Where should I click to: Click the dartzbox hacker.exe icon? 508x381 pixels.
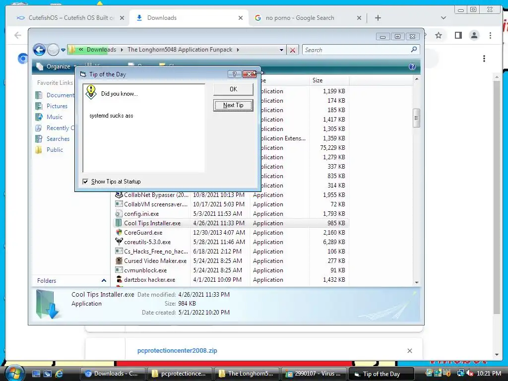pyautogui.click(x=119, y=279)
